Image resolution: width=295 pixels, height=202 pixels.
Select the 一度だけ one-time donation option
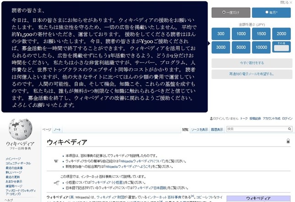click(x=231, y=12)
